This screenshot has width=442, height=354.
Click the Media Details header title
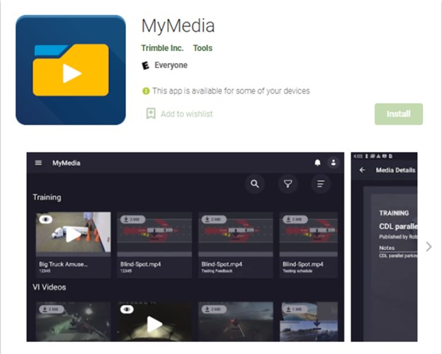(395, 170)
